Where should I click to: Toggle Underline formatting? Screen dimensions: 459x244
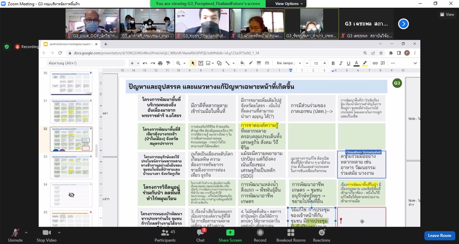click(x=348, y=63)
